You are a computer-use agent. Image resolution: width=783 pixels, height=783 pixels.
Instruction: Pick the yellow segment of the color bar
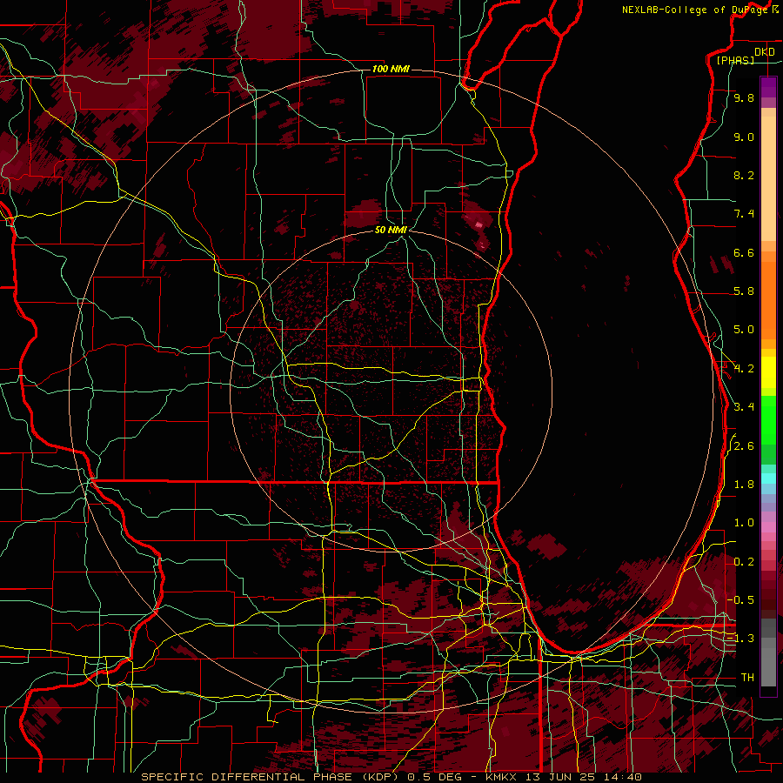point(768,372)
